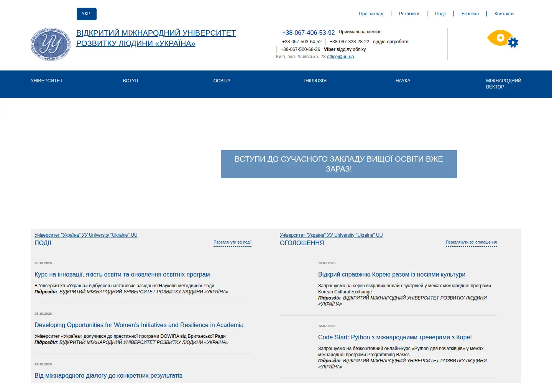Open the Контакти link
Image resolution: width=552 pixels, height=383 pixels.
point(504,14)
